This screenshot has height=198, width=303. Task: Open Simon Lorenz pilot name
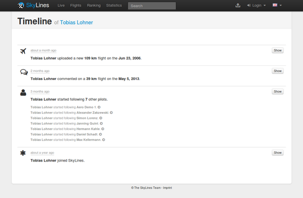point(87,118)
